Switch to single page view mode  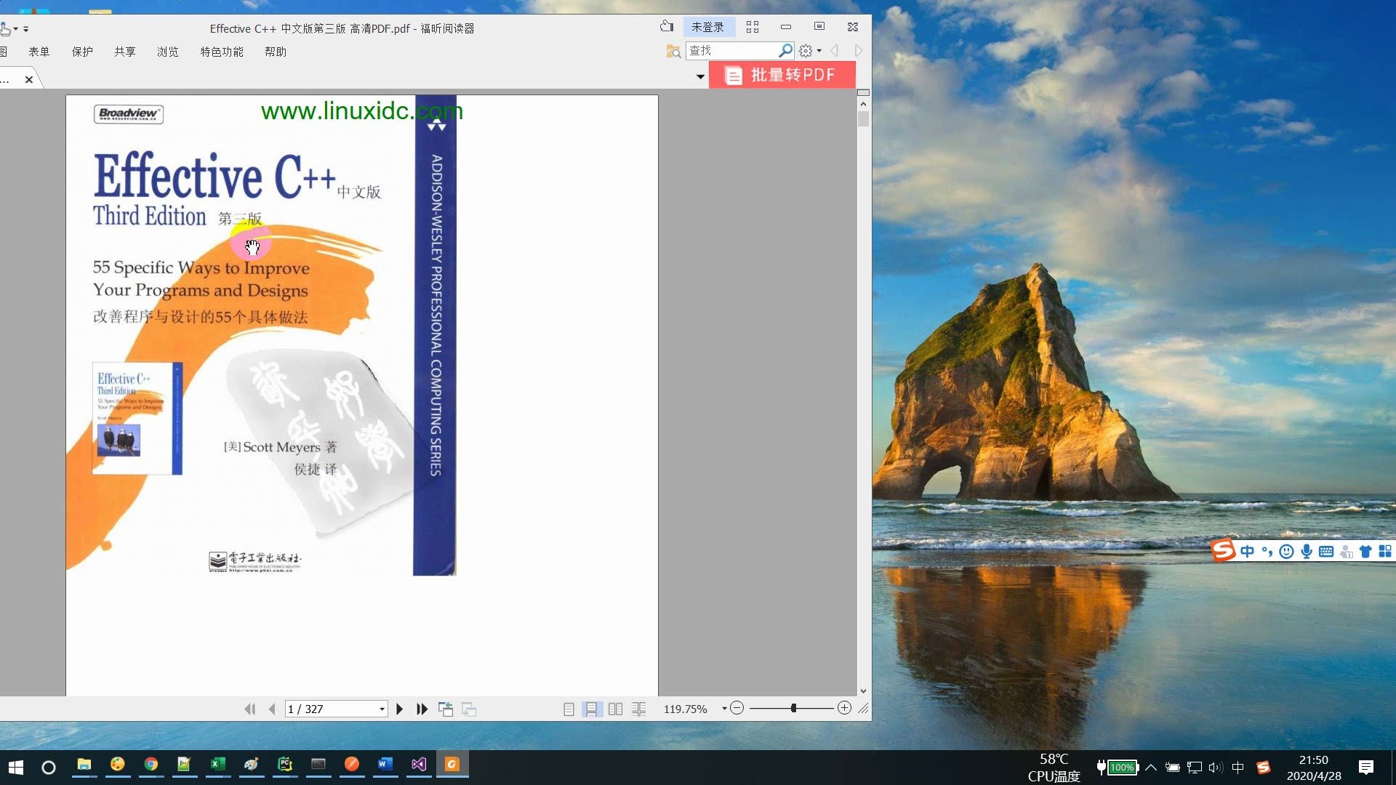click(x=569, y=709)
